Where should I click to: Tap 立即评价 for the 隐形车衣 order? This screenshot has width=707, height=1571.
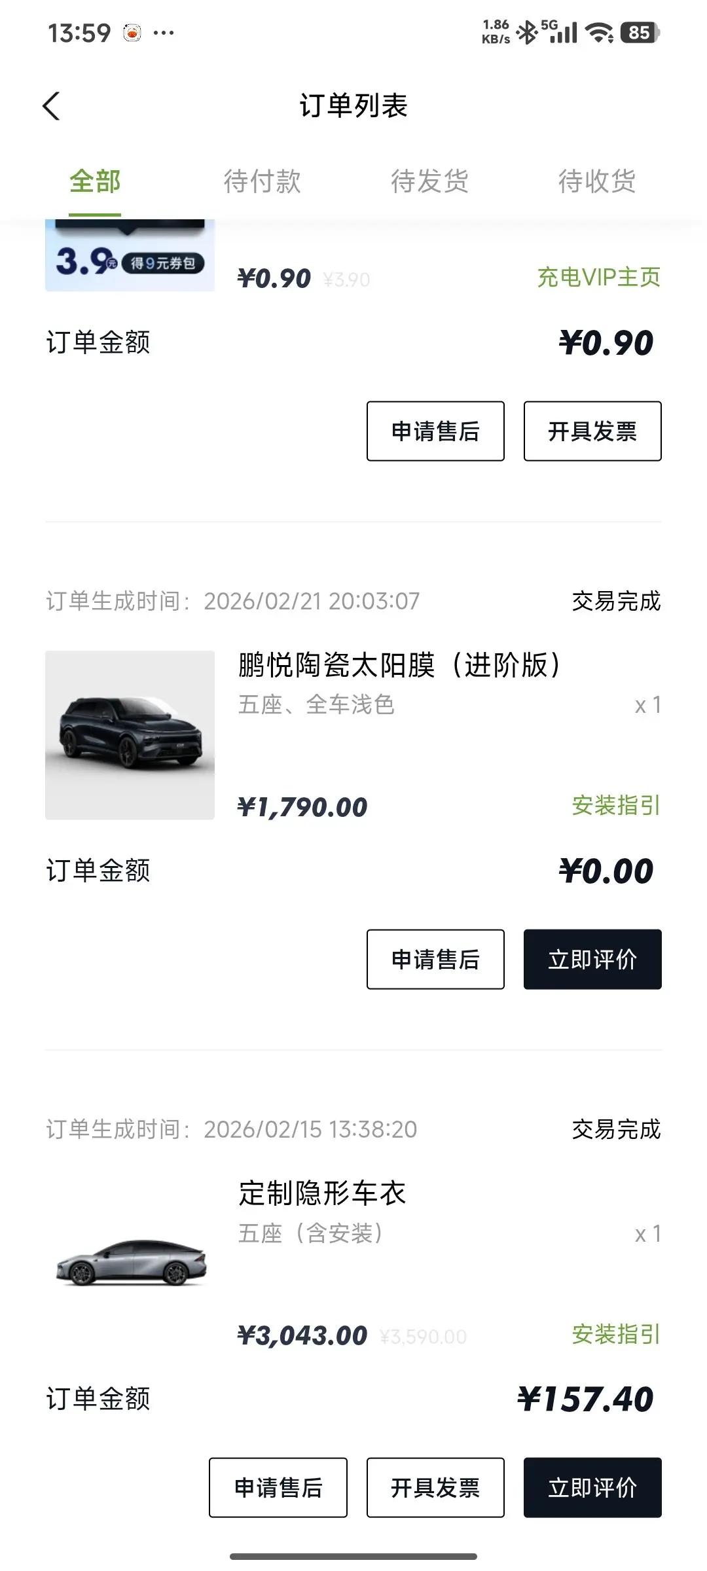(x=592, y=1488)
